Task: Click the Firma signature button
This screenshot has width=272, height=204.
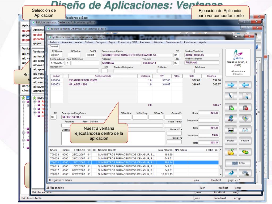Action: 238,163
